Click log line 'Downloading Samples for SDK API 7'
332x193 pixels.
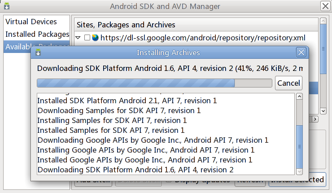pyautogui.click(x=119, y=110)
